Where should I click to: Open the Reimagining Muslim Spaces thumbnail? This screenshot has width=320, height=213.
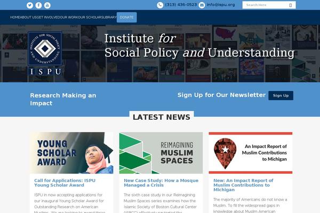pyautogui.click(x=161, y=153)
